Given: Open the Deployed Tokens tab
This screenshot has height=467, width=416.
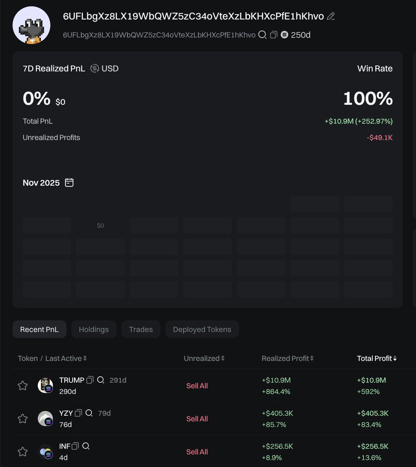Looking at the screenshot, I should 202,330.
